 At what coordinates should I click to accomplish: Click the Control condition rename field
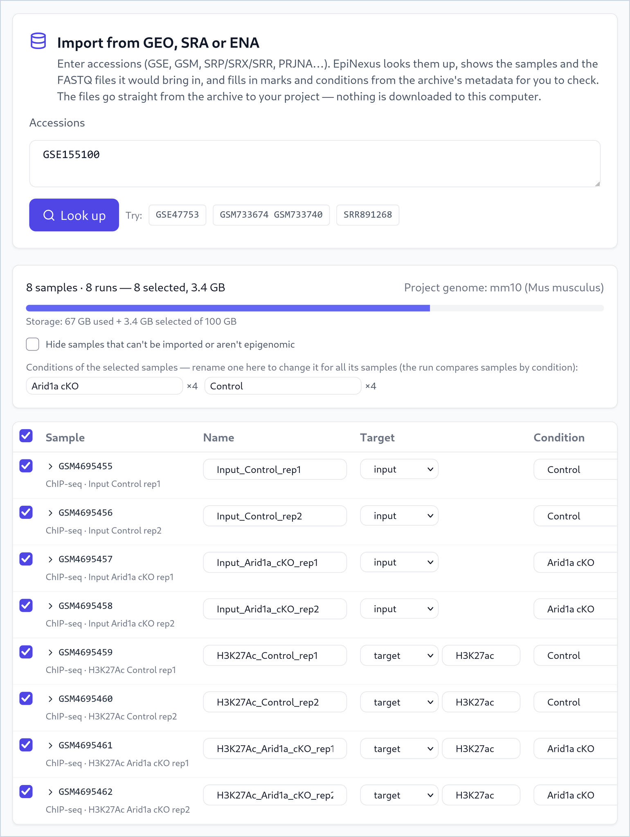coord(283,386)
